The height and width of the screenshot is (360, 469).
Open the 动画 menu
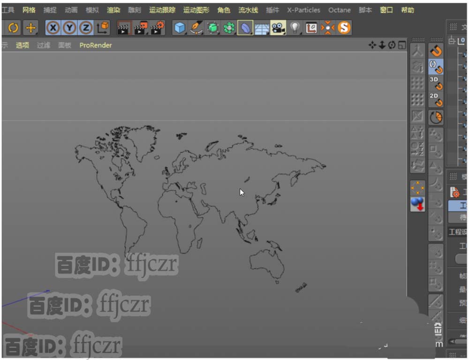click(71, 10)
